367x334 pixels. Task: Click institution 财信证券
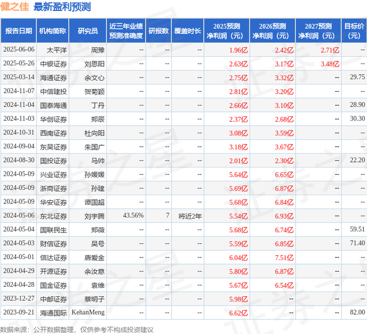point(53,243)
